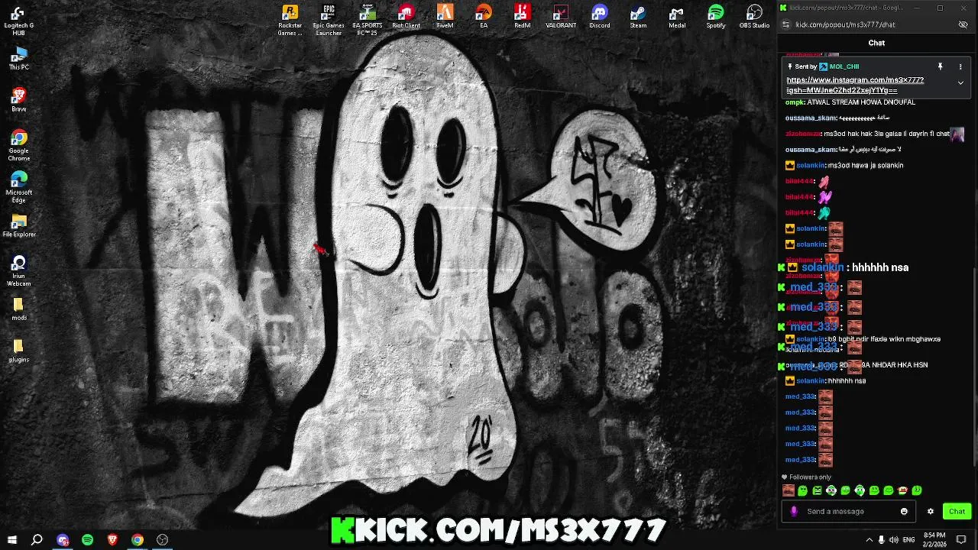Open the Medal desktop shortcut

(677, 17)
